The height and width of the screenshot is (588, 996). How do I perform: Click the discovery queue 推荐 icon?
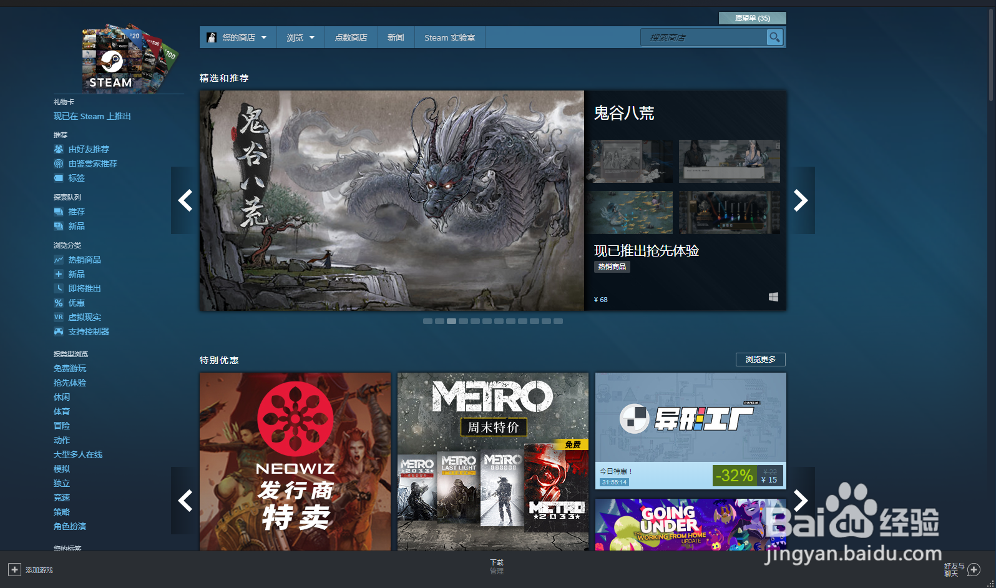[59, 212]
